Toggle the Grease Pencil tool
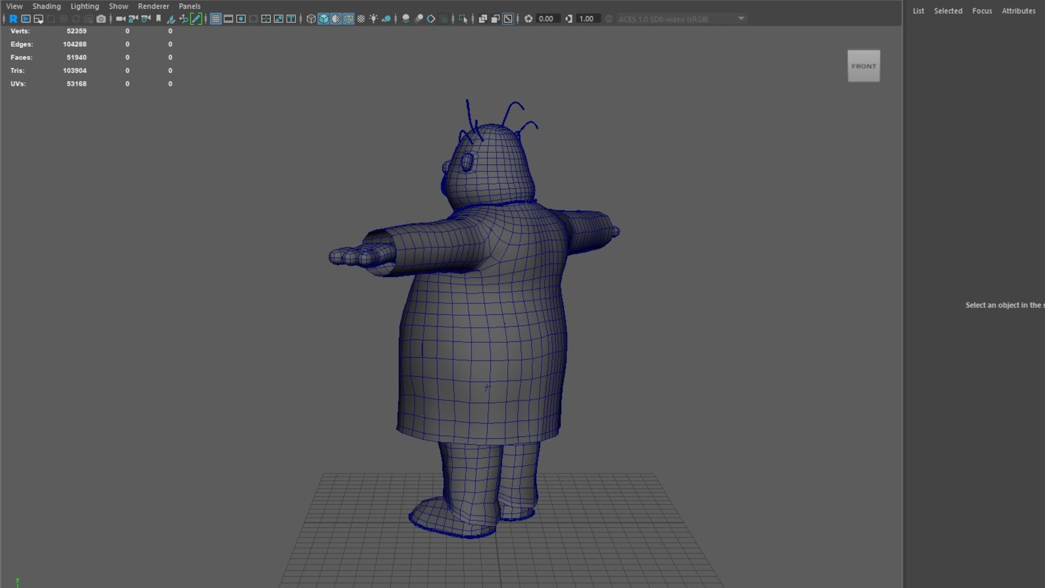The height and width of the screenshot is (588, 1045). point(196,19)
